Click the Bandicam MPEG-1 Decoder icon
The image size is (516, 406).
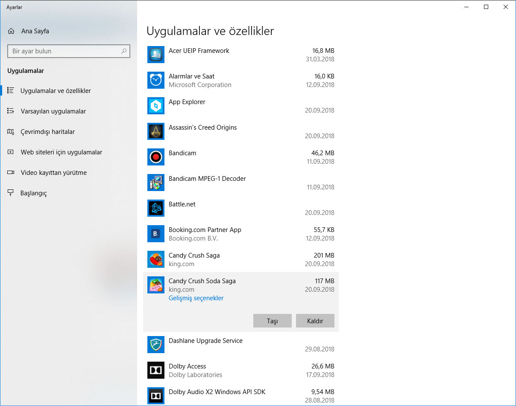pyautogui.click(x=156, y=183)
